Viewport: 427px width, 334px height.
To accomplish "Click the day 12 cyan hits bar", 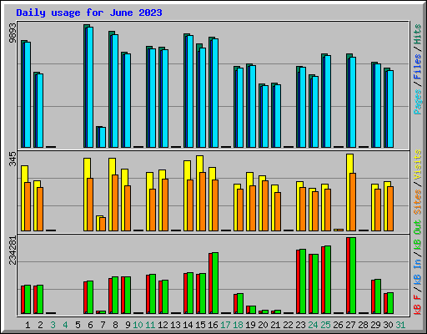I will [165, 99].
